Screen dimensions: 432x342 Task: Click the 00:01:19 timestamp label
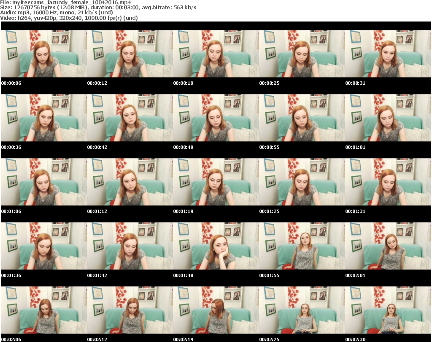(184, 211)
